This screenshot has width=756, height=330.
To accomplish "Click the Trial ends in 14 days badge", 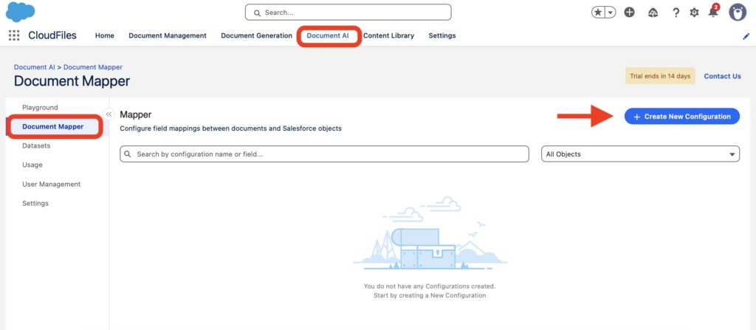I will pyautogui.click(x=660, y=76).
